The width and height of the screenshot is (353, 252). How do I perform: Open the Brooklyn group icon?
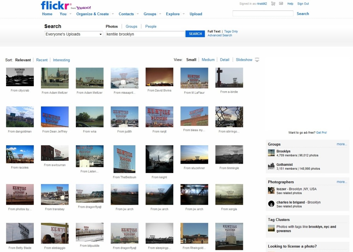click(271, 153)
